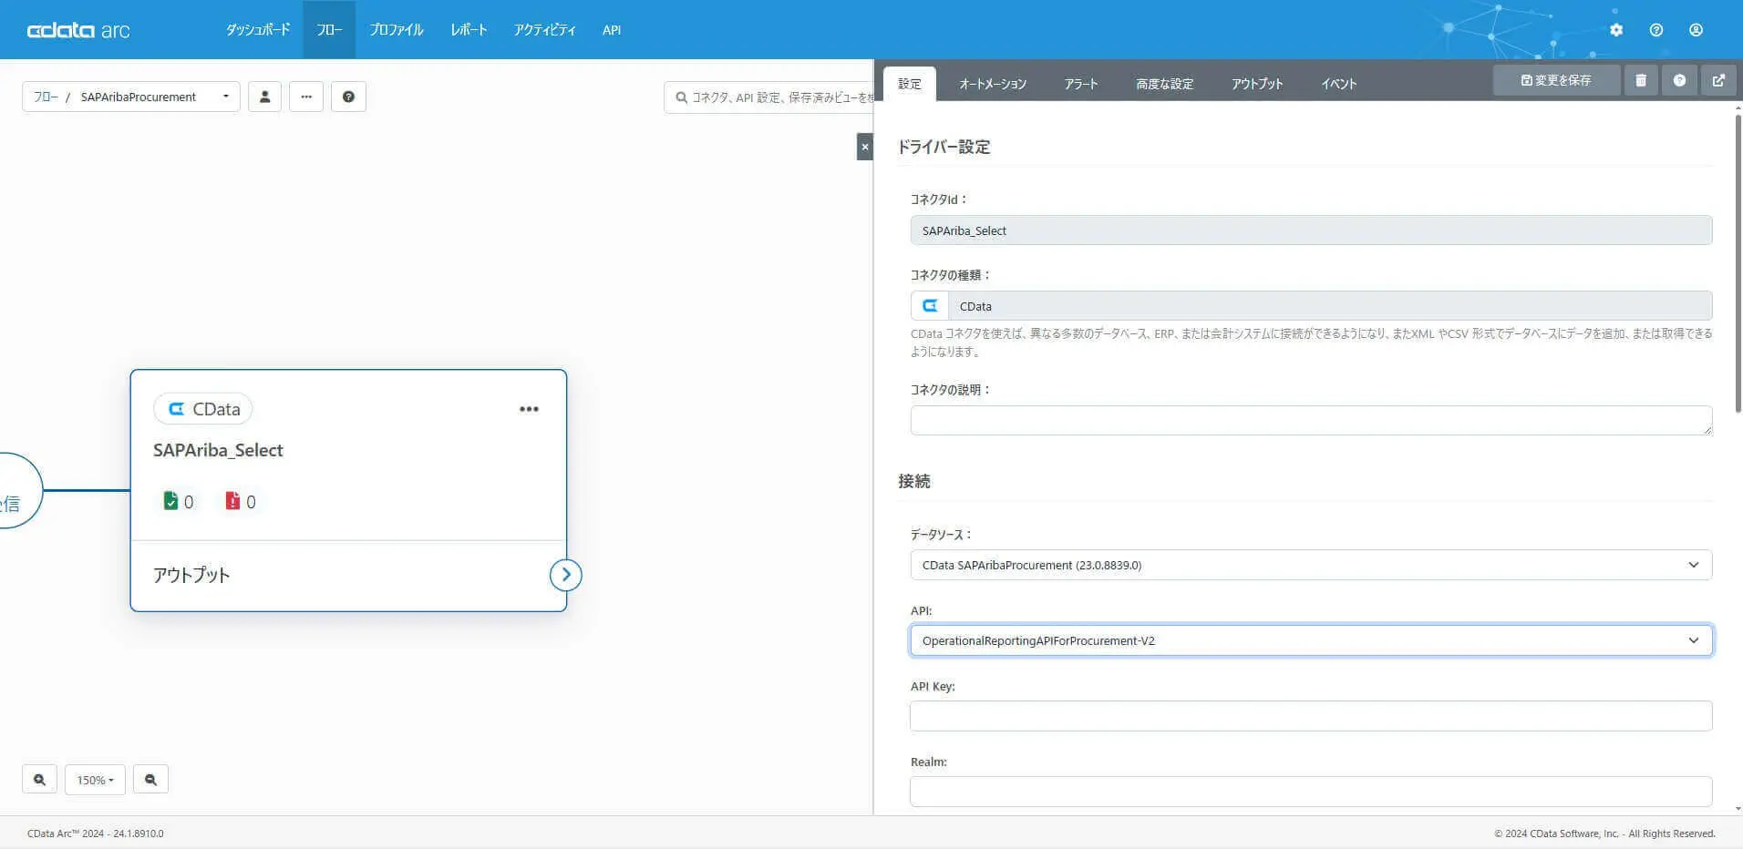Open the flow help icon button
1743x849 pixels.
[x=348, y=97]
